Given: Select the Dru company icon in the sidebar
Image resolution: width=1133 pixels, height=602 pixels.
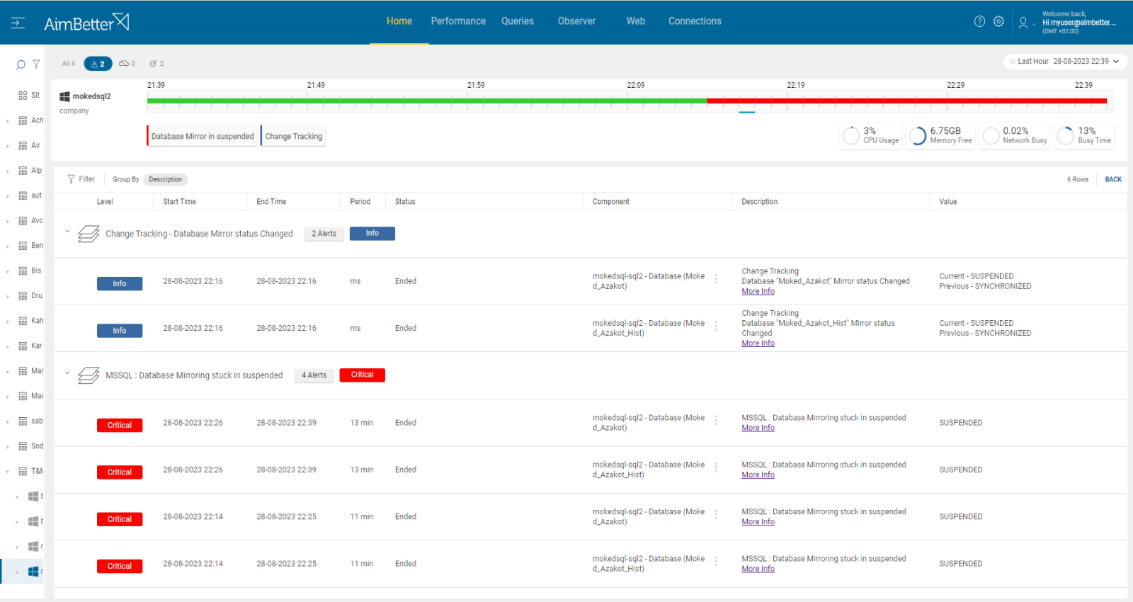Looking at the screenshot, I should 23,296.
